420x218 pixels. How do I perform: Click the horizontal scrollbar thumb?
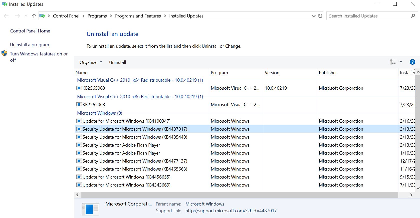pyautogui.click(x=239, y=195)
